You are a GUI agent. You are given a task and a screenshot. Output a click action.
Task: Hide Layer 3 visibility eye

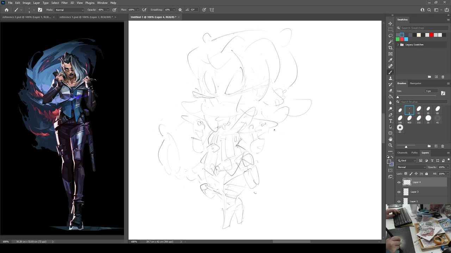click(x=399, y=192)
